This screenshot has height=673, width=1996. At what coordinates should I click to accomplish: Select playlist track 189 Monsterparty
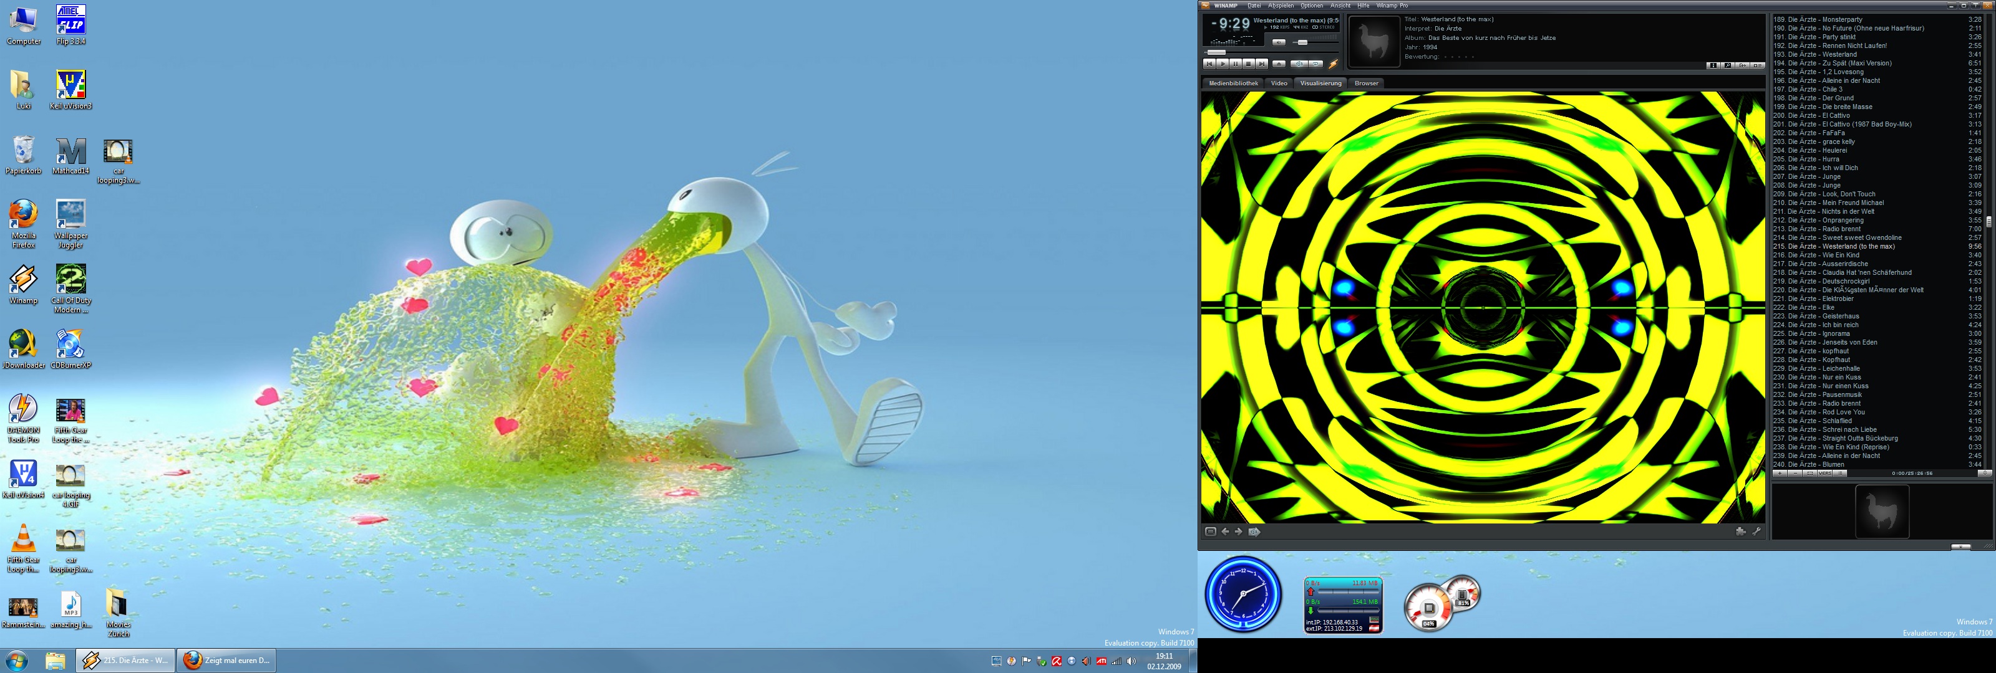point(1877,19)
